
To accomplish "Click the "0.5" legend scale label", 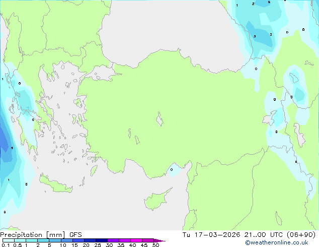I will [x=18, y=245].
